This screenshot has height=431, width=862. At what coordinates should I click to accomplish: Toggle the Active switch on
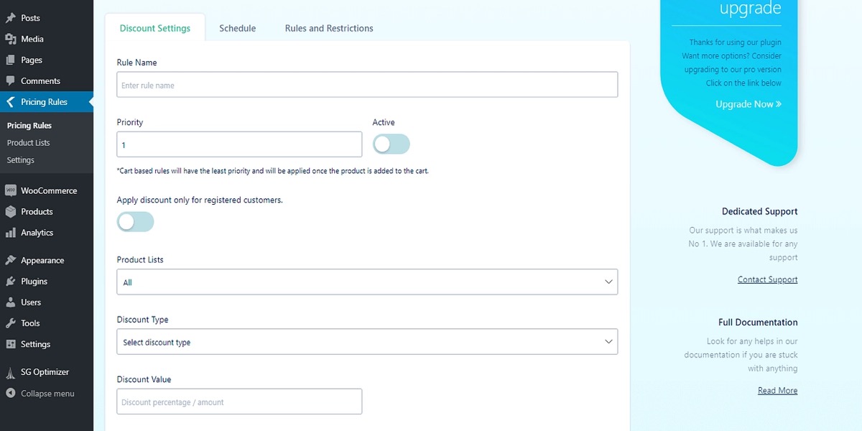click(391, 144)
